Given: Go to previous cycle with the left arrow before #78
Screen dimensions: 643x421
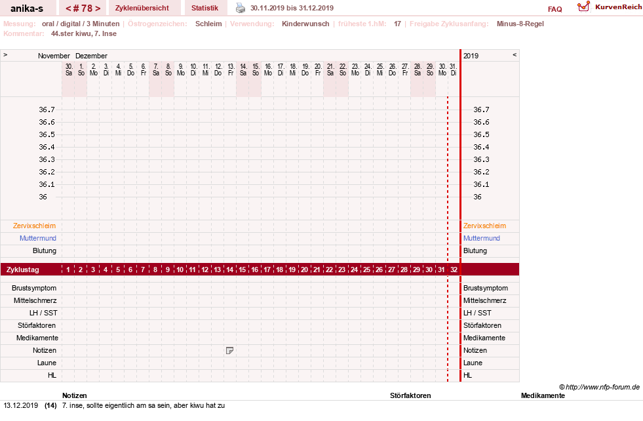Looking at the screenshot, I should (68, 9).
